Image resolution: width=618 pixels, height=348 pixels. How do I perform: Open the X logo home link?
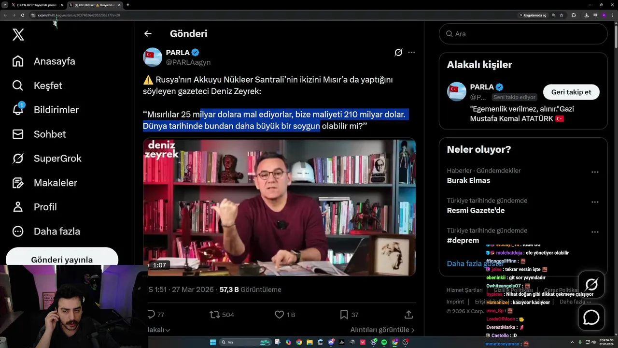[18, 35]
